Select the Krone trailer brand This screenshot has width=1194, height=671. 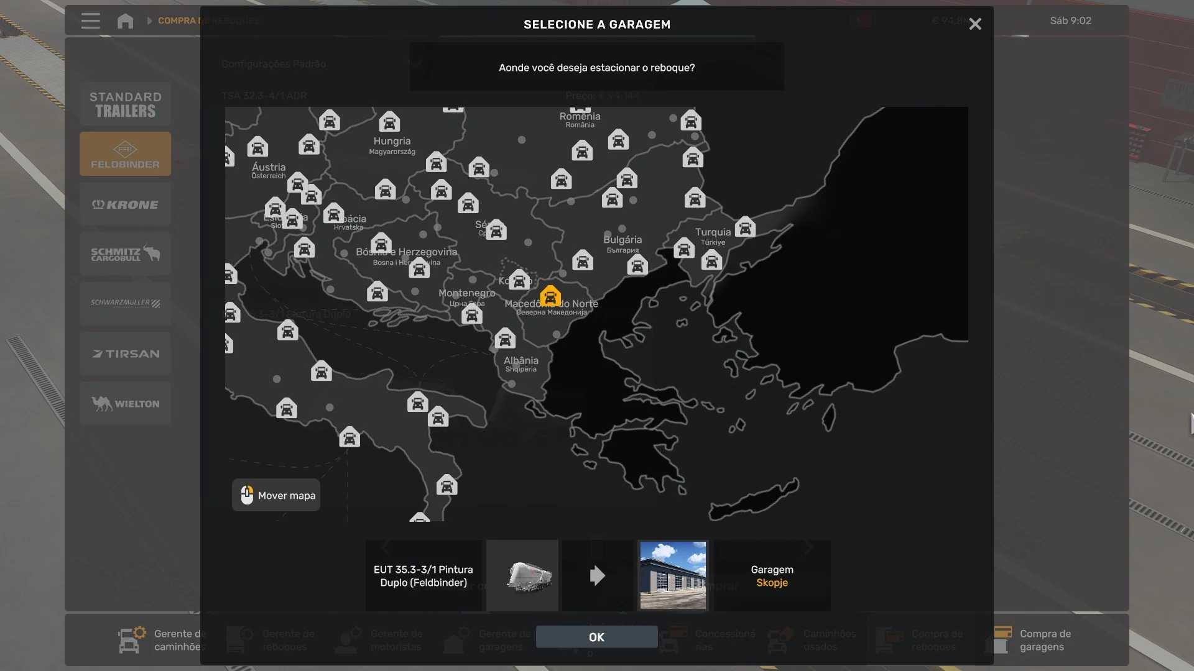point(125,204)
